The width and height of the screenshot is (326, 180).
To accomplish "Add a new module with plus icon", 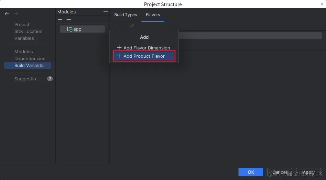I will (x=60, y=19).
